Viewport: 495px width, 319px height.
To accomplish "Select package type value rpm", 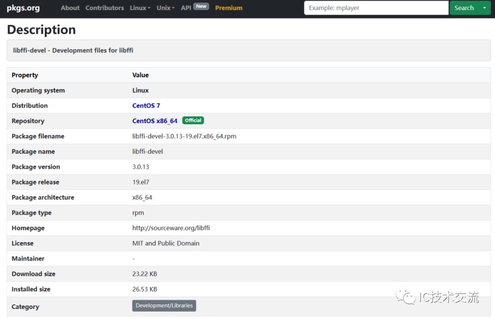I will click(x=138, y=213).
